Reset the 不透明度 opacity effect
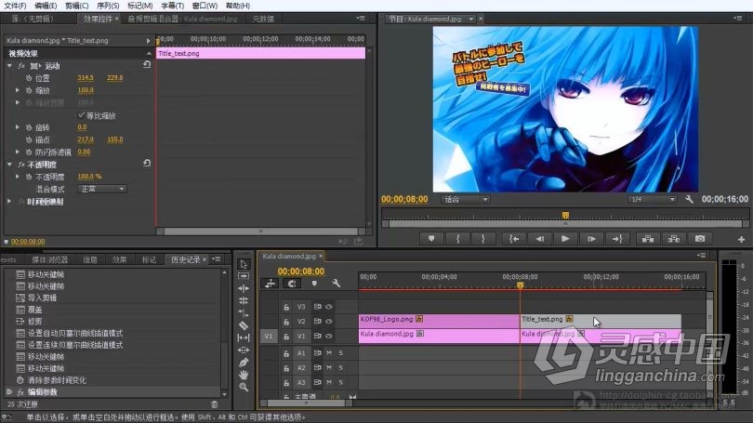Screen dimensions: 753x423 147,164
